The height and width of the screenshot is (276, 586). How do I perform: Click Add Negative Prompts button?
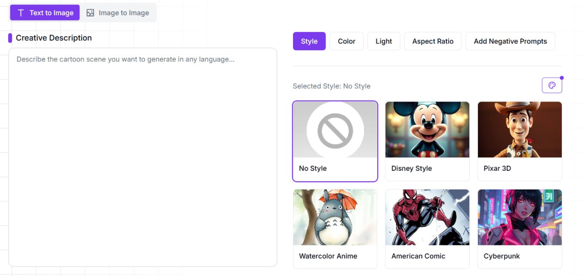510,41
